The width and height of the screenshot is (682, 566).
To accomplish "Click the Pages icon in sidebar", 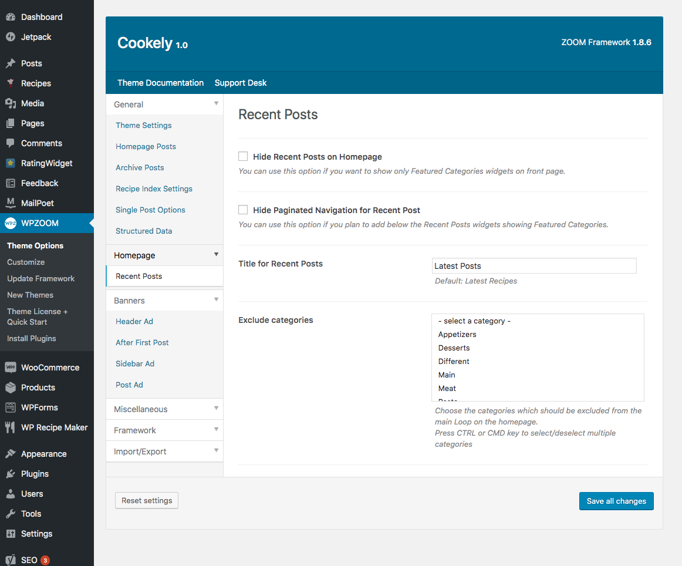I will 11,123.
